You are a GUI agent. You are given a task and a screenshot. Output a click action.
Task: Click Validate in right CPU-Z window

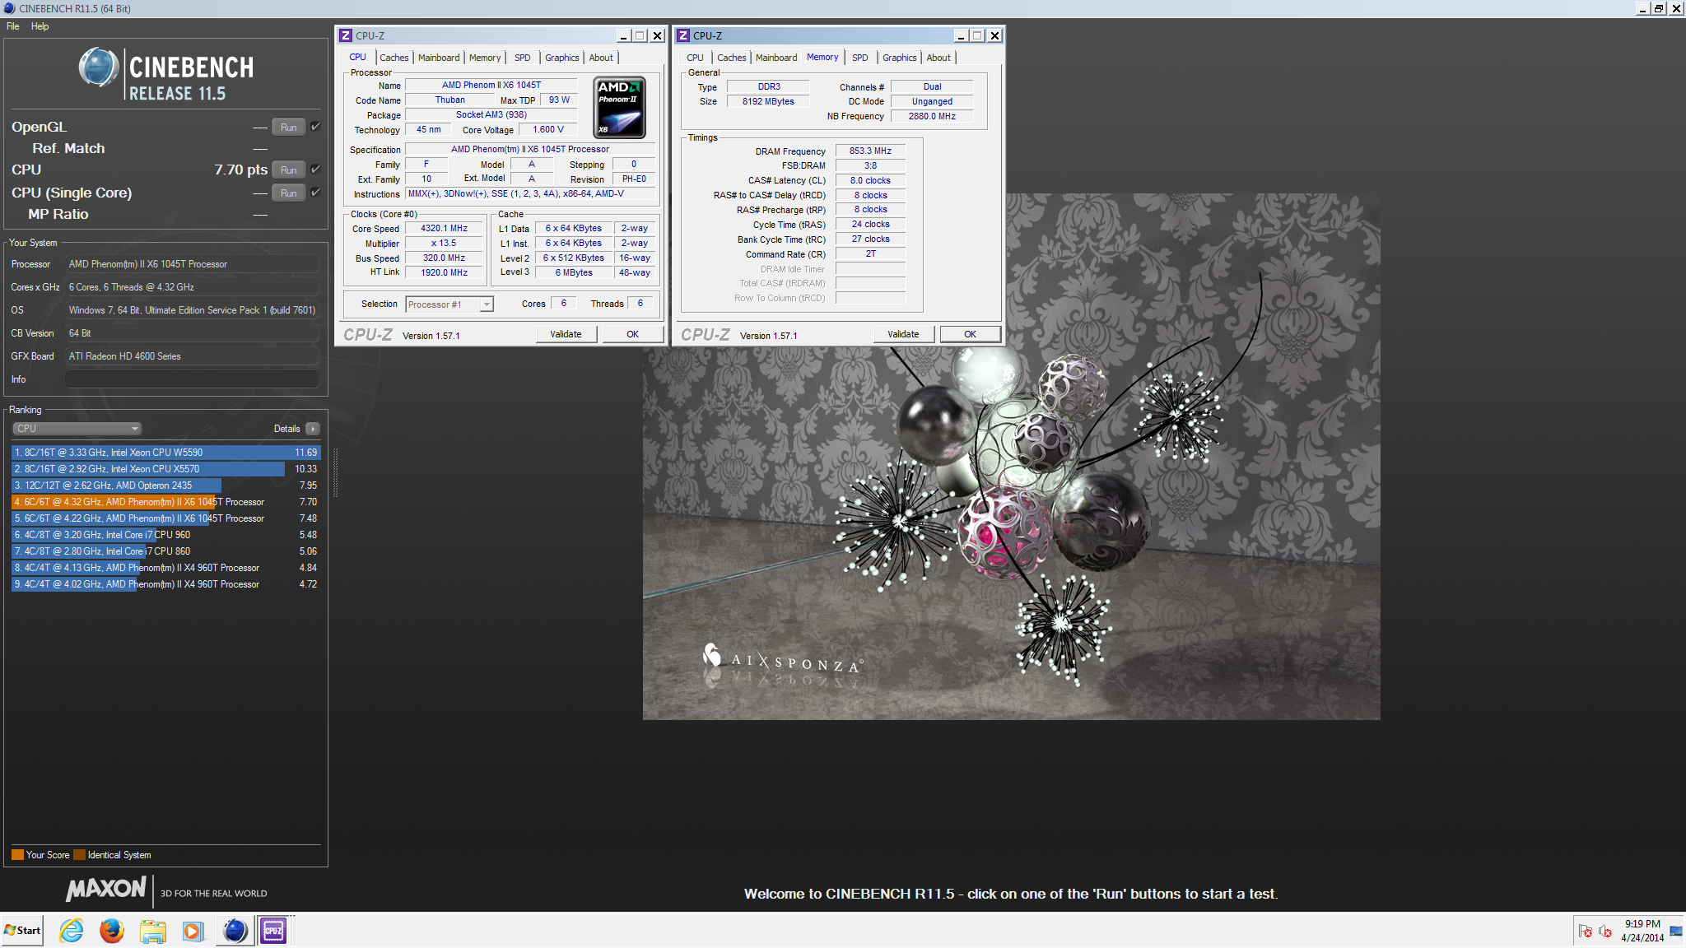click(903, 334)
